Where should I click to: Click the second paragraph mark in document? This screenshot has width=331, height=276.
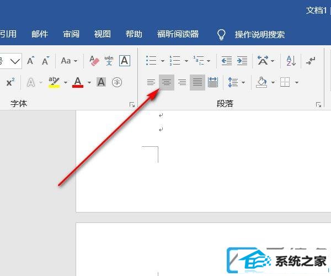click(x=161, y=129)
